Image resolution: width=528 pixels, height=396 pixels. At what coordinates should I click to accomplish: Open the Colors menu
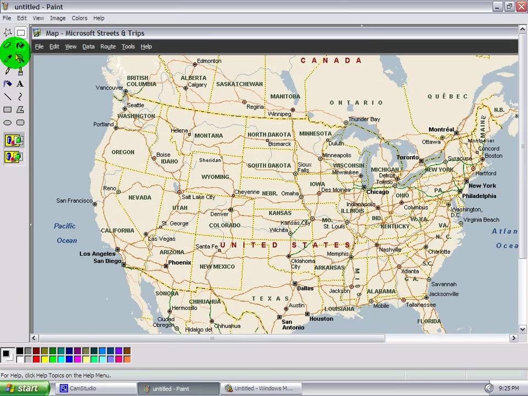click(x=79, y=18)
